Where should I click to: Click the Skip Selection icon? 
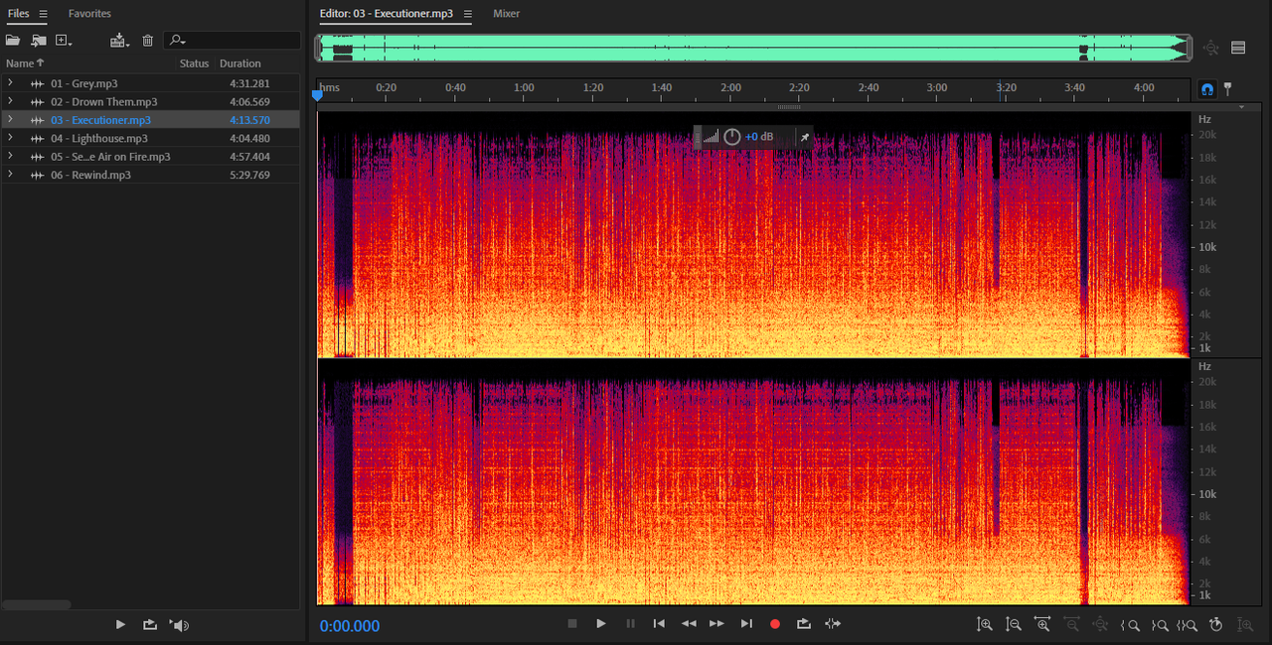pyautogui.click(x=833, y=624)
